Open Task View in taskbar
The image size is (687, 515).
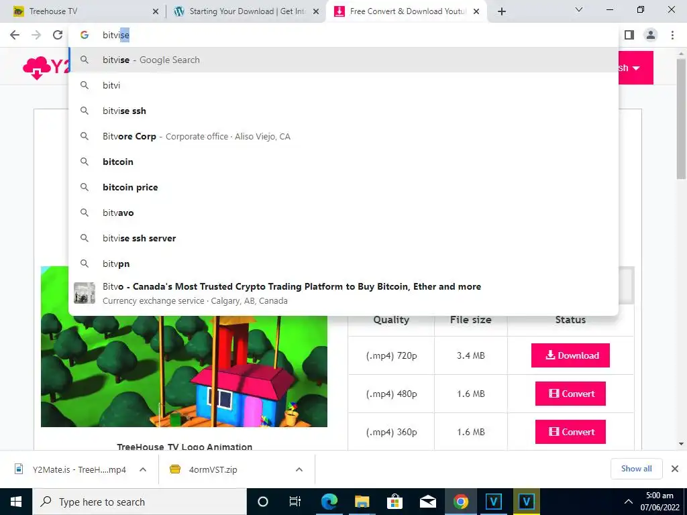pyautogui.click(x=295, y=502)
